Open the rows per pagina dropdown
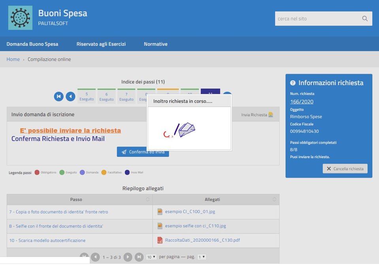This screenshot has height=267, width=379. (151, 257)
